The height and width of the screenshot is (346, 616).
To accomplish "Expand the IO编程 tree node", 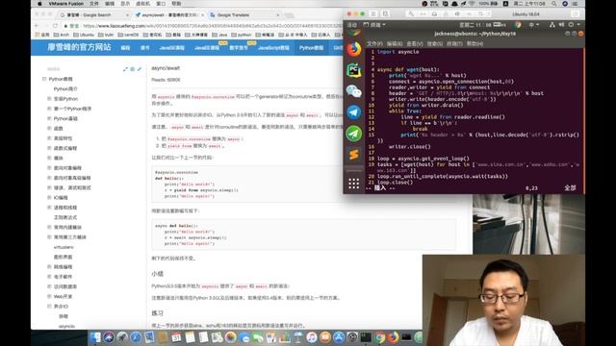I will pos(49,198).
